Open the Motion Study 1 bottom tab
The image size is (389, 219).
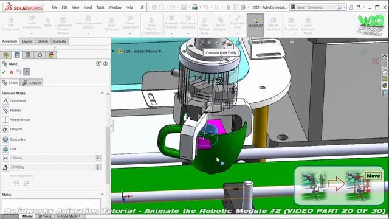[69, 217]
